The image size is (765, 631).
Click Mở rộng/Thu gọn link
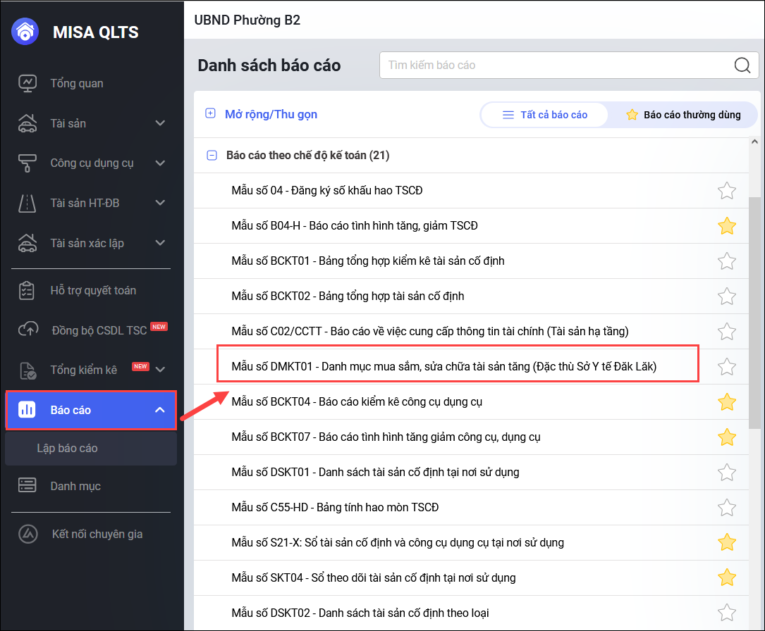pos(271,114)
